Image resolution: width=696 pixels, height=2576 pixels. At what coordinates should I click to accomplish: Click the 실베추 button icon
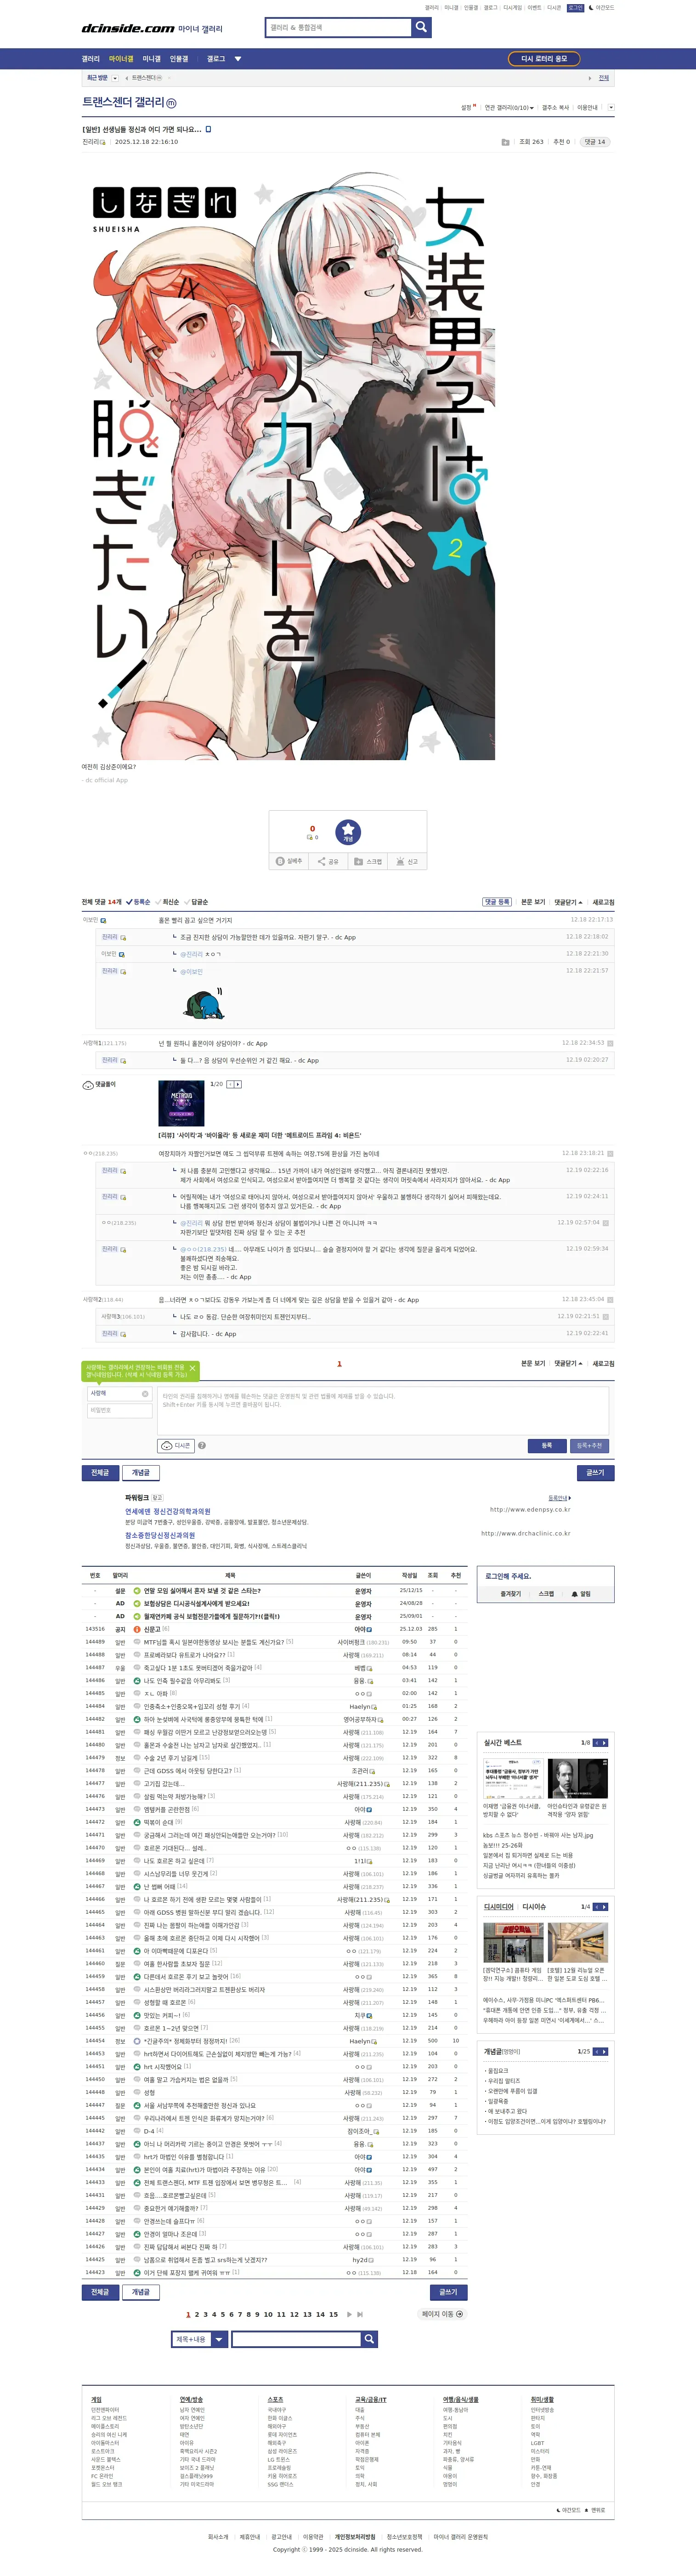(x=289, y=861)
